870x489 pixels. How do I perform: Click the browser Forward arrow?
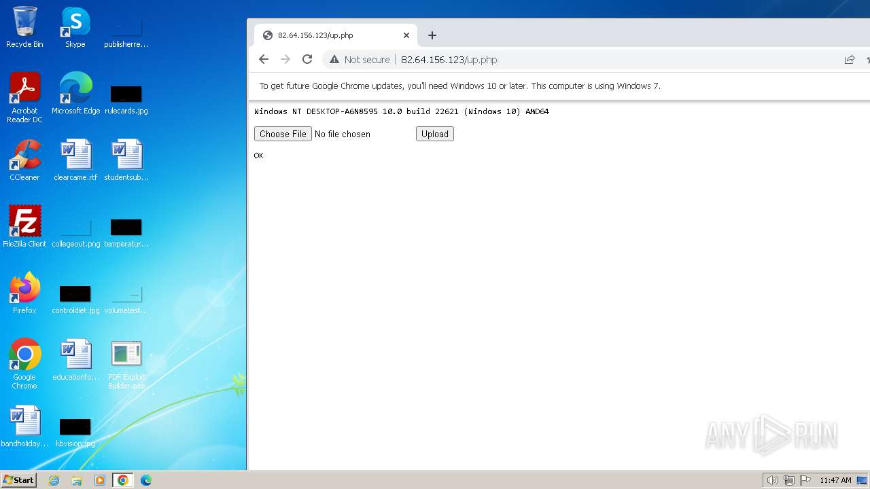(x=285, y=60)
